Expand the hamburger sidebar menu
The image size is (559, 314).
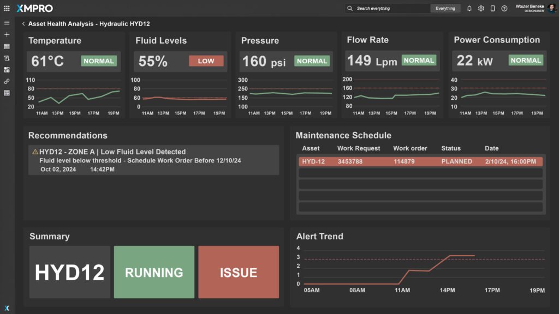click(x=7, y=23)
